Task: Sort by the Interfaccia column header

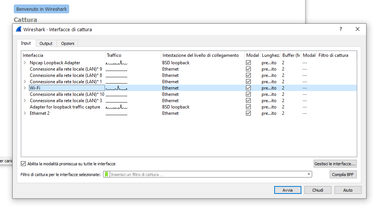Action: (63, 55)
